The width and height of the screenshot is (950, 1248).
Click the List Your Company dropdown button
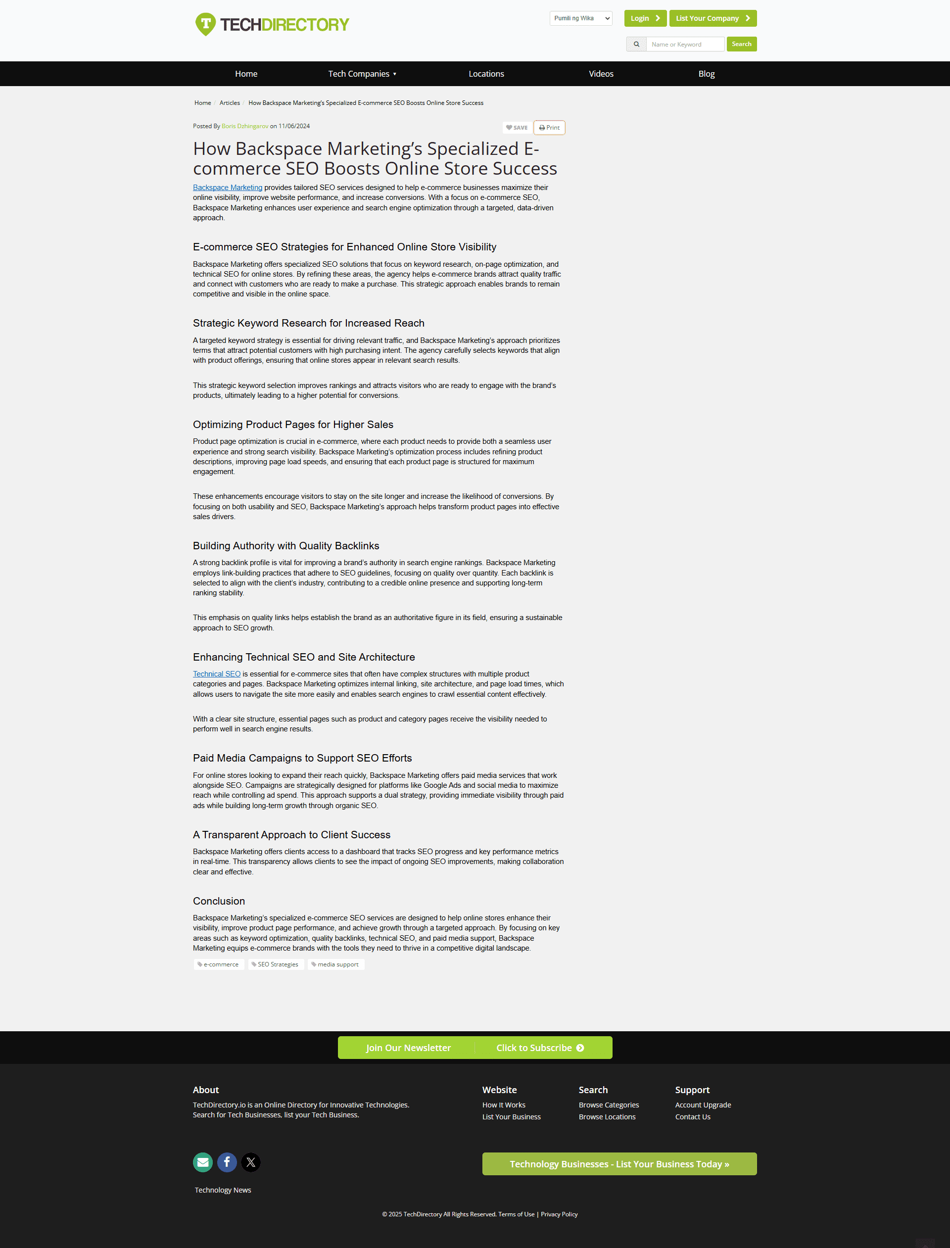click(x=712, y=18)
